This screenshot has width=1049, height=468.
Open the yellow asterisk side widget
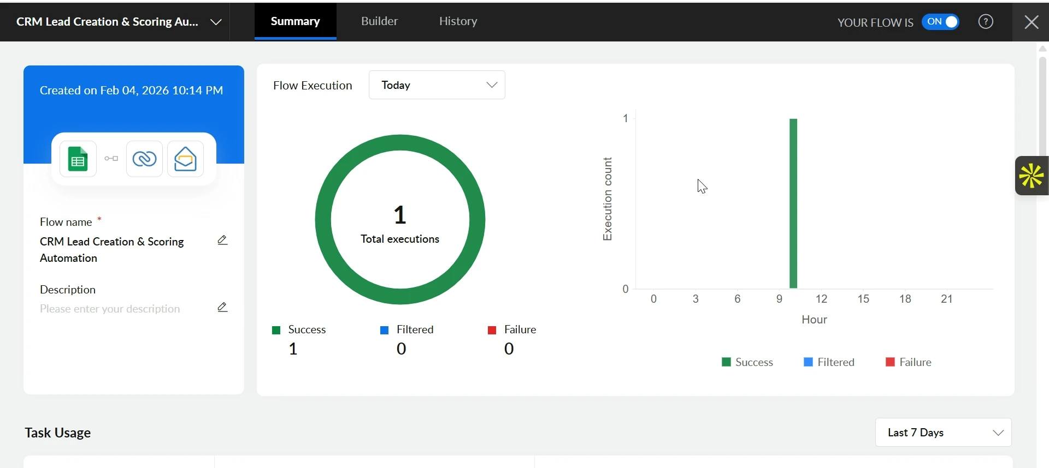[x=1032, y=176]
